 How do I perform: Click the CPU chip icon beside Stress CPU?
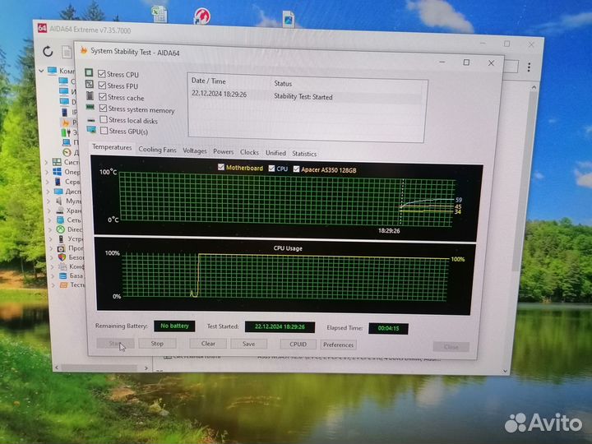[x=89, y=72]
